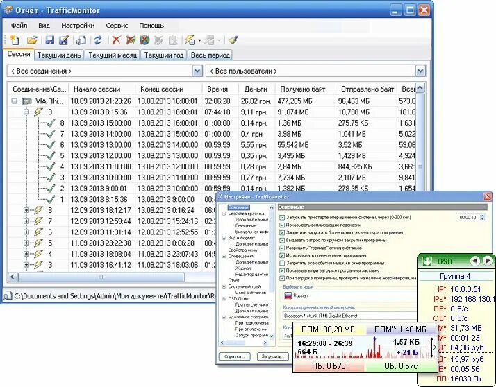
Task: Click the report's vertical scroll up arrow
Action: coord(420,88)
